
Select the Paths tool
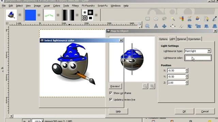206,19
